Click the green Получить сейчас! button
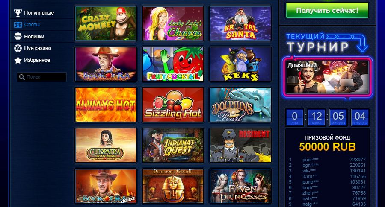The width and height of the screenshot is (385, 207). 327,10
